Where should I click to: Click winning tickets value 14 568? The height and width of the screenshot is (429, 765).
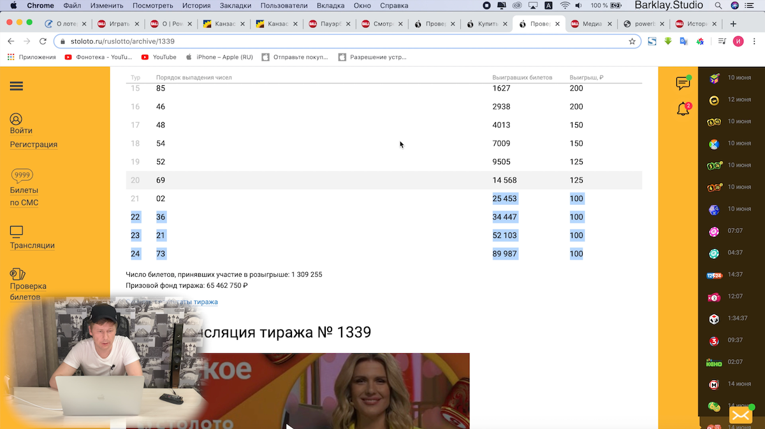[504, 180]
